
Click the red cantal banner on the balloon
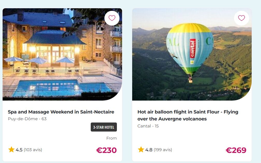click(x=193, y=48)
